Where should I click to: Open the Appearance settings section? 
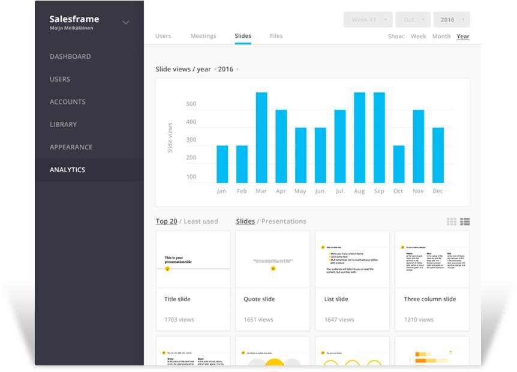[x=71, y=147]
